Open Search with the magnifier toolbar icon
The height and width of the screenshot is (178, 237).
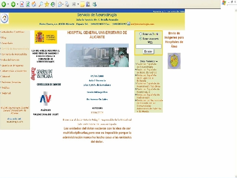pyautogui.click(x=41, y=4)
